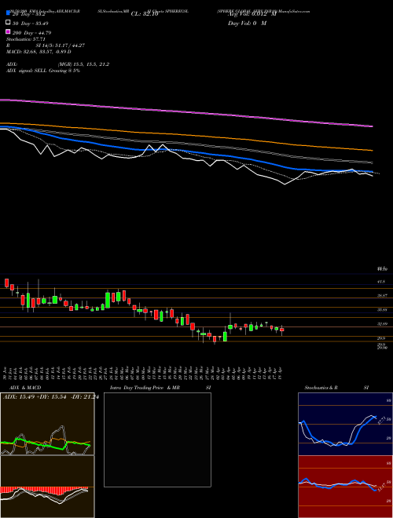The width and height of the screenshot is (393, 518).
Task: Click the 'Avg Vol: 0.012 M' label
Action: point(252,14)
